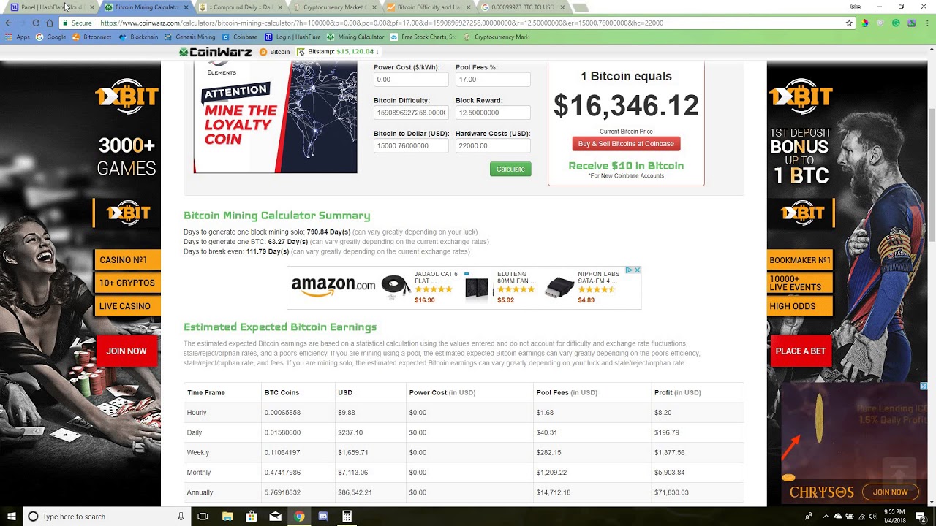
Task: Open the Apps bookmarks shortcut
Action: [17, 37]
